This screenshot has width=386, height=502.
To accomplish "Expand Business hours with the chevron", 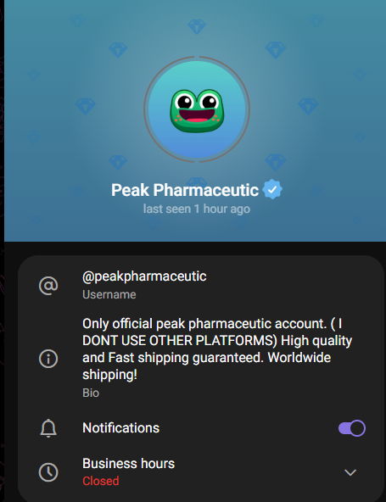I will pos(350,472).
